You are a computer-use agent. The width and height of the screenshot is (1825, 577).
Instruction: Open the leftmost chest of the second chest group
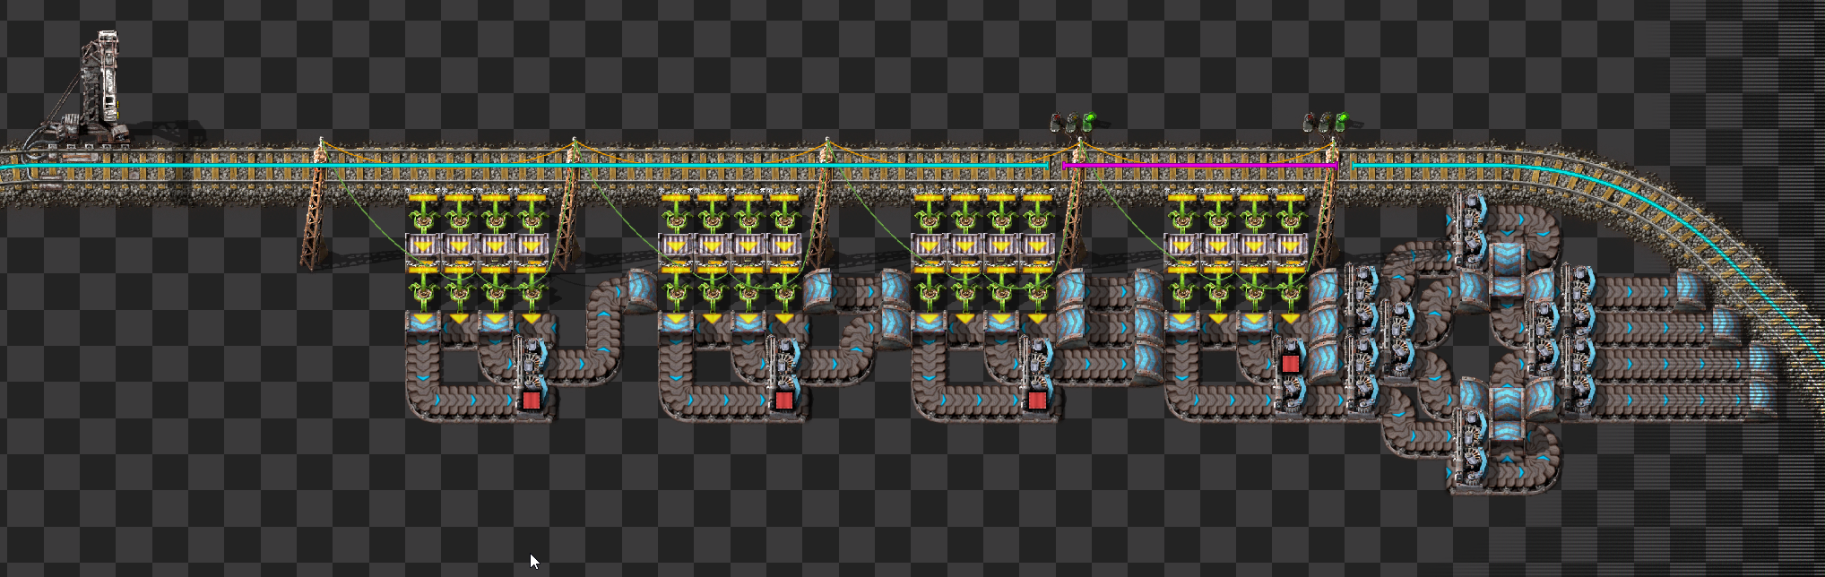tap(676, 245)
